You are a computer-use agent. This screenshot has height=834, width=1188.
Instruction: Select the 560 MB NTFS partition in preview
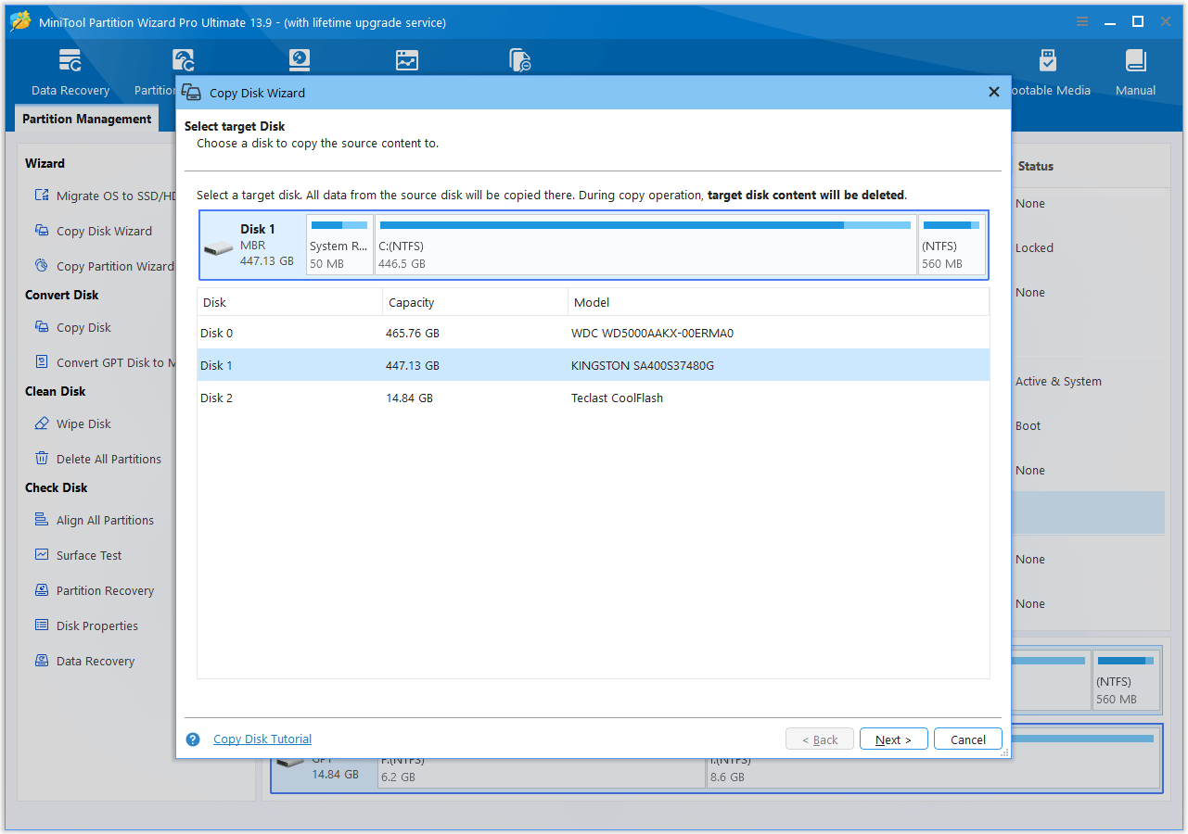[x=952, y=245]
